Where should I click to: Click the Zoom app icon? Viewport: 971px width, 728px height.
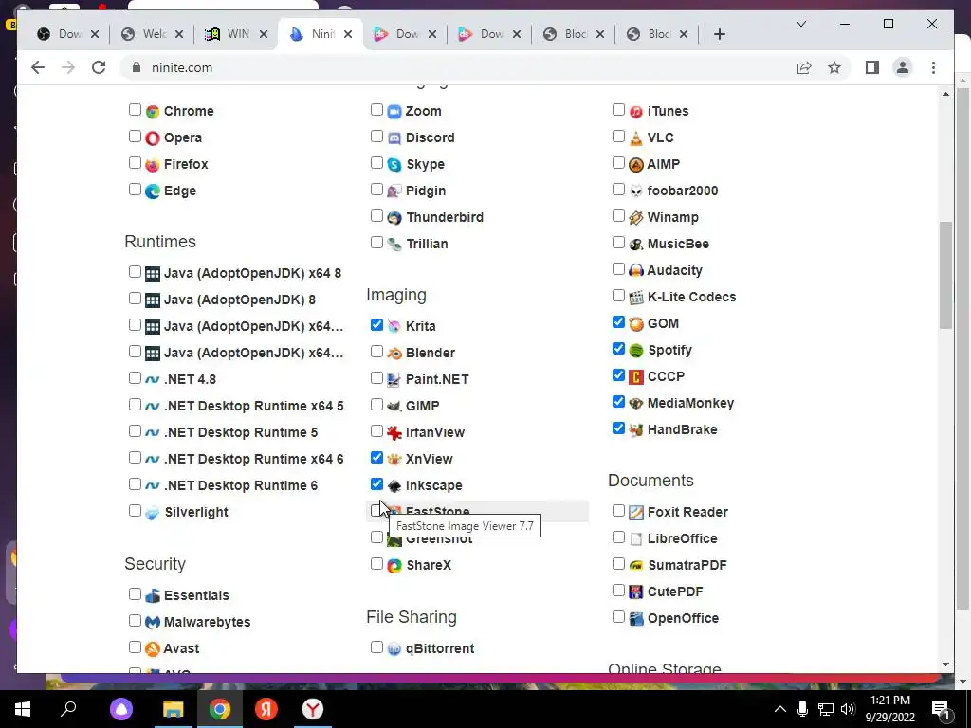[394, 112]
